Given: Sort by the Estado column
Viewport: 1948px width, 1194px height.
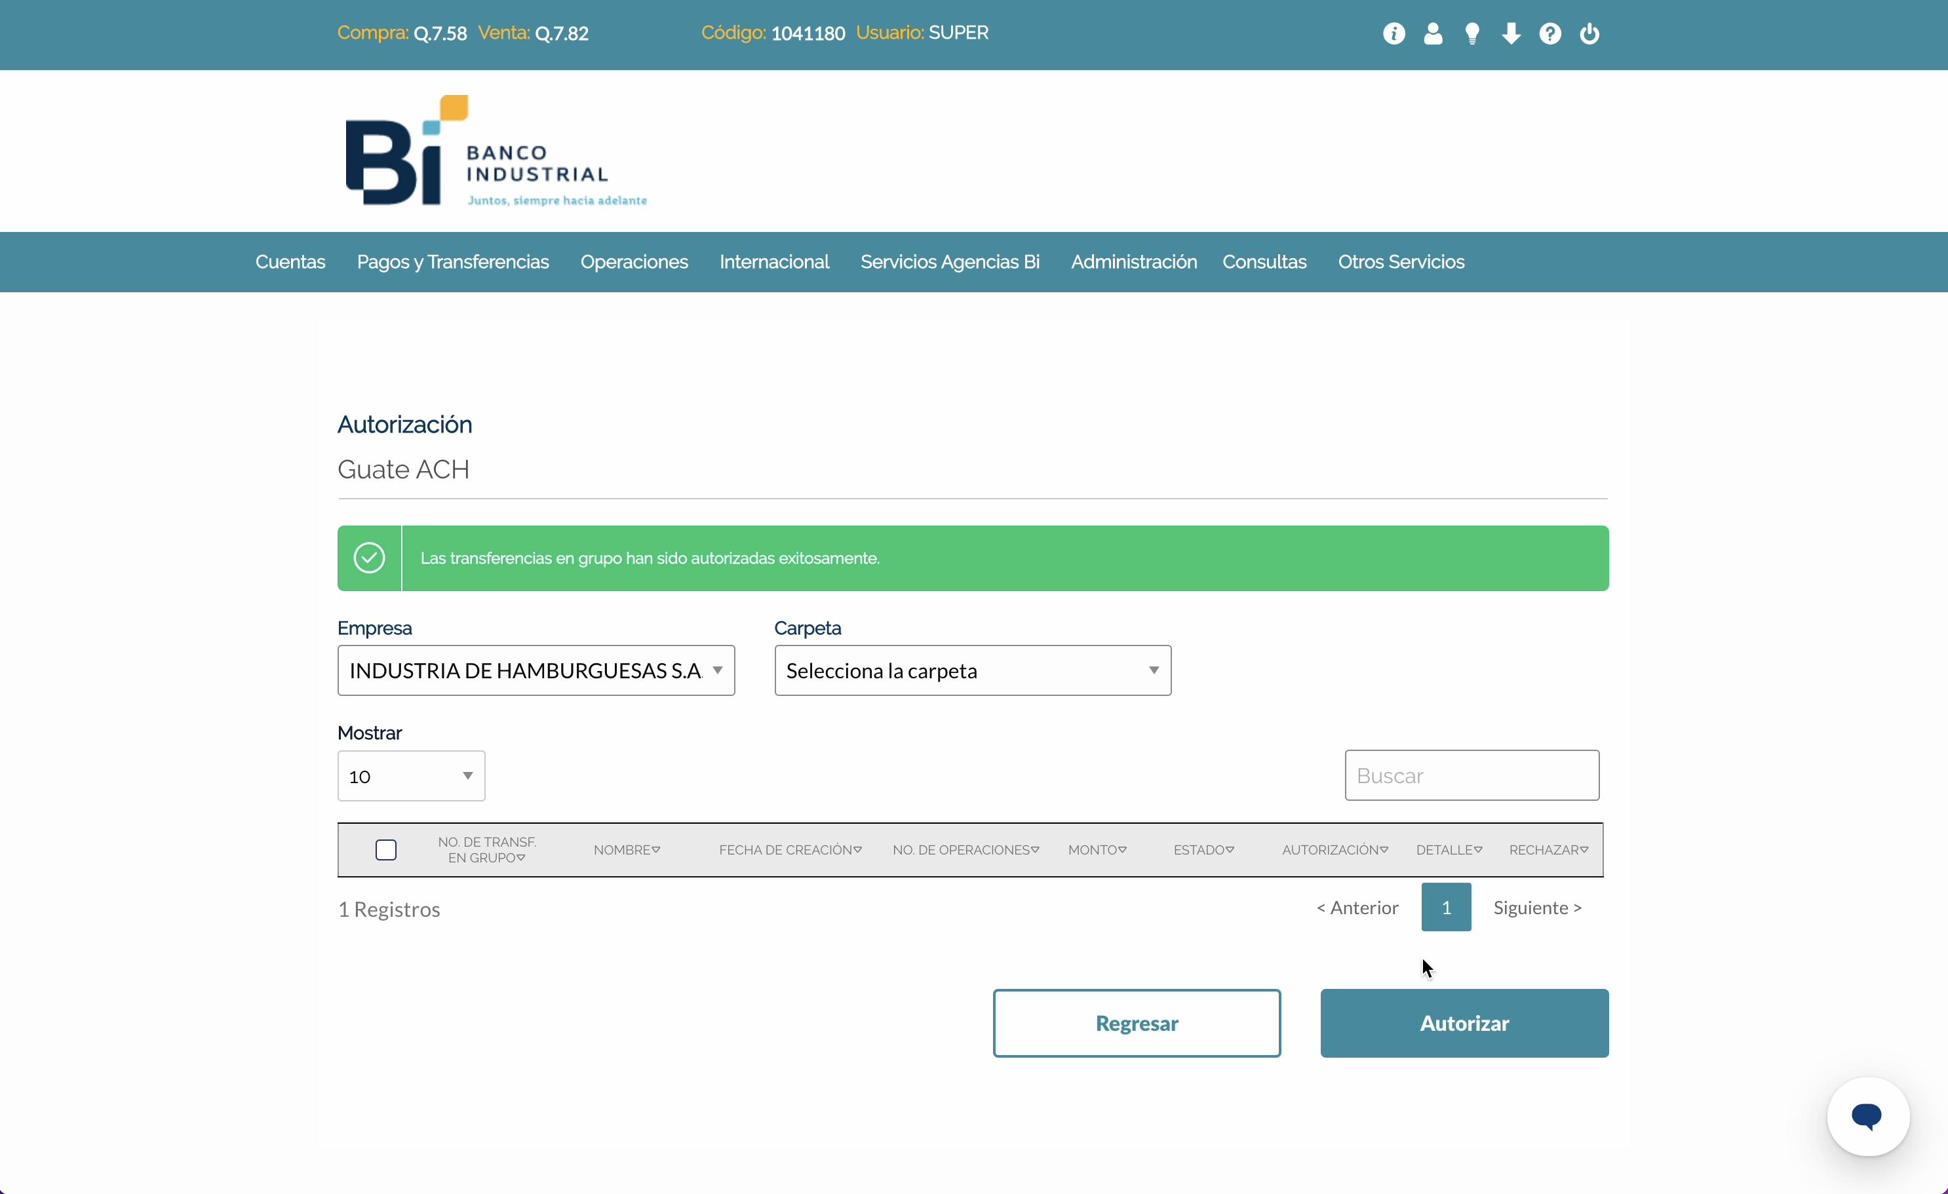Looking at the screenshot, I should [1203, 850].
